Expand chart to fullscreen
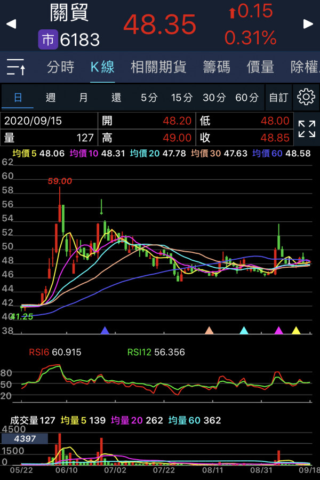 click(306, 129)
